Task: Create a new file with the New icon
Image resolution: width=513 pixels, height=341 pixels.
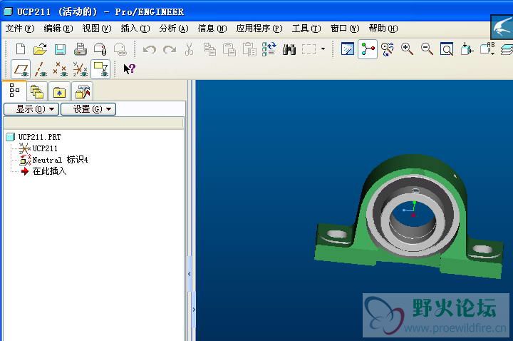Action: (21, 49)
